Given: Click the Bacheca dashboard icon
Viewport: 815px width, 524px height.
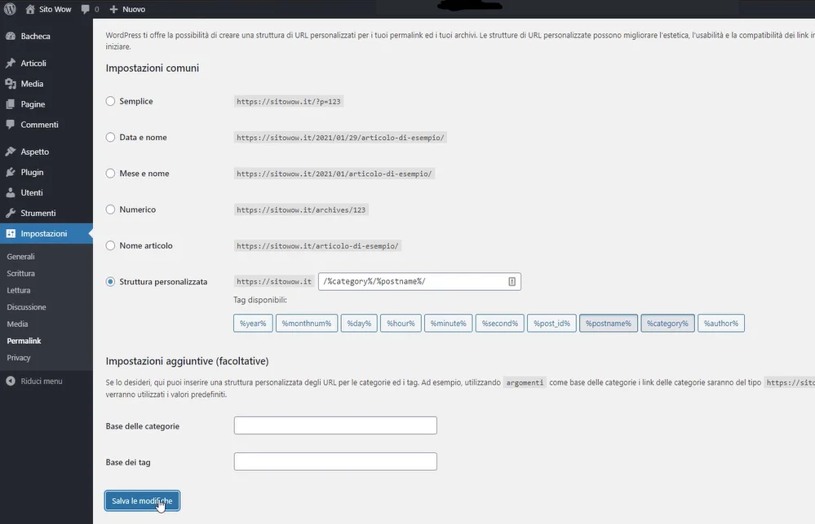Looking at the screenshot, I should tap(11, 37).
